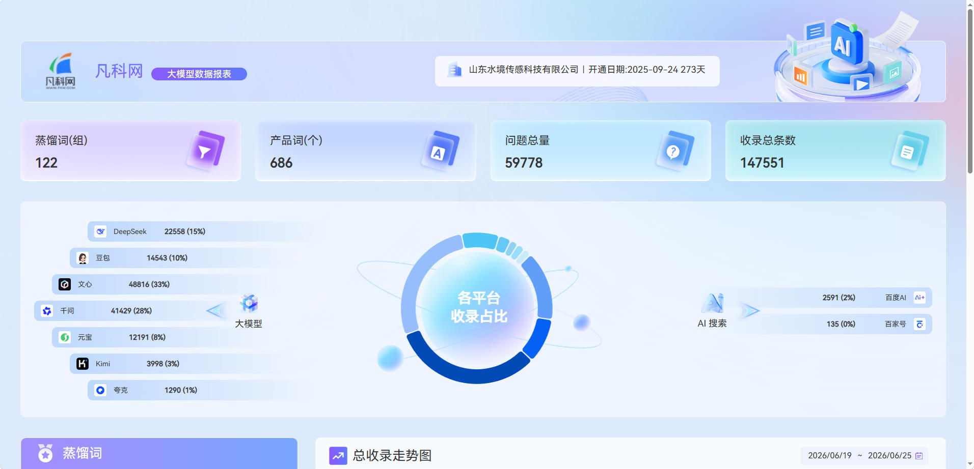Screen dimensions: 974x469
Task: Click the value 686
Action: (x=281, y=163)
